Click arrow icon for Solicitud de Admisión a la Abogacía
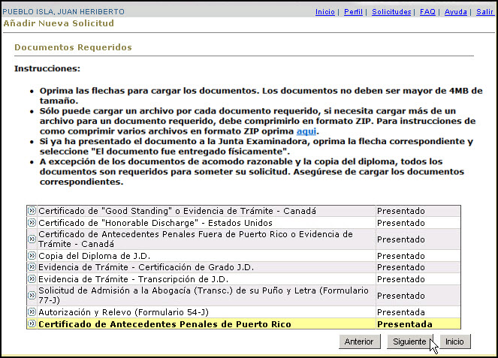498x358 pixels. (32, 296)
